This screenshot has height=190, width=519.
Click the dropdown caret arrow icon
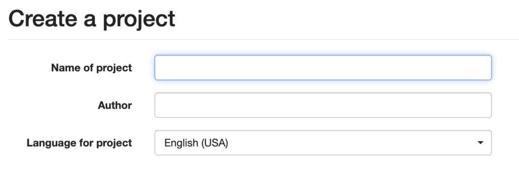[480, 143]
